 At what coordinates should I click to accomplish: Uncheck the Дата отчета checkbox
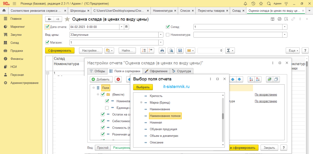47,27
